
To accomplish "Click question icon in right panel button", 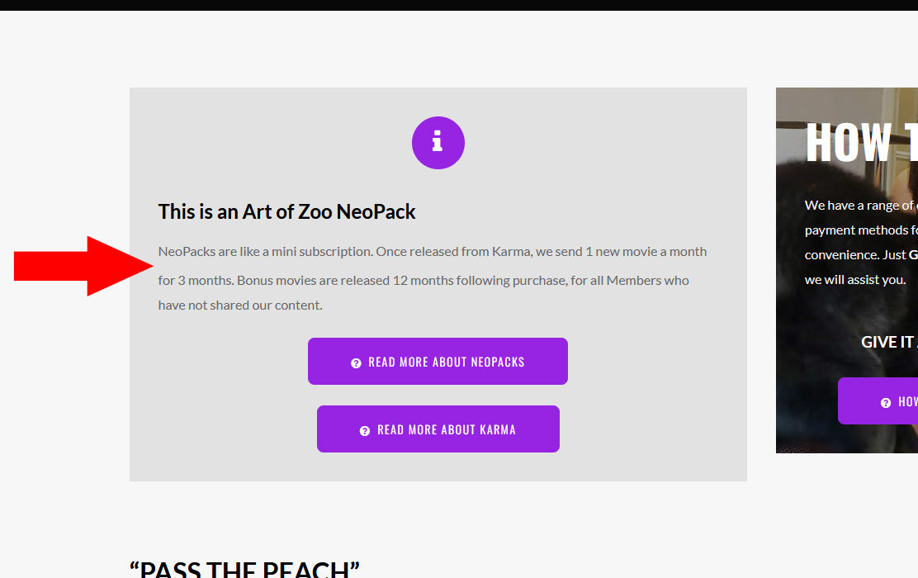I will click(886, 402).
